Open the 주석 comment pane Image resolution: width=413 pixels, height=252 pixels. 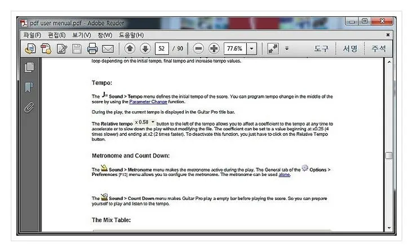379,48
